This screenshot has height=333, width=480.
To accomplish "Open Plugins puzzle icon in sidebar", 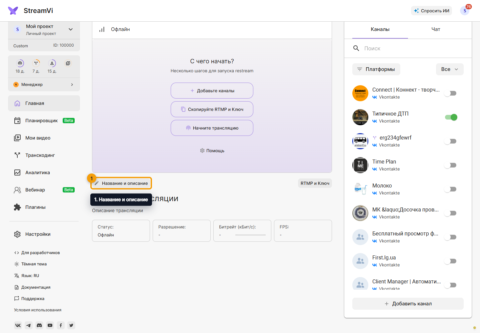I will (x=17, y=207).
